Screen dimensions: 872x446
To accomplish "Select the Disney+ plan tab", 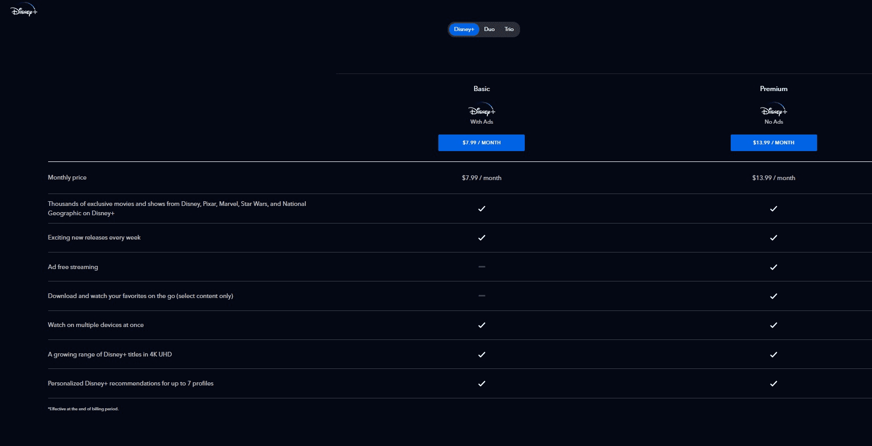I will pos(464,29).
